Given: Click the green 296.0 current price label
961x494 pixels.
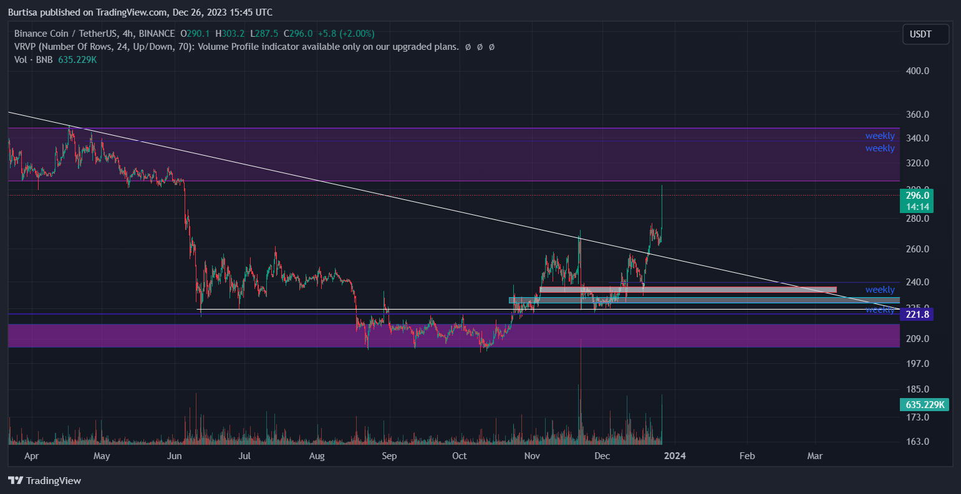Looking at the screenshot, I should point(917,195).
